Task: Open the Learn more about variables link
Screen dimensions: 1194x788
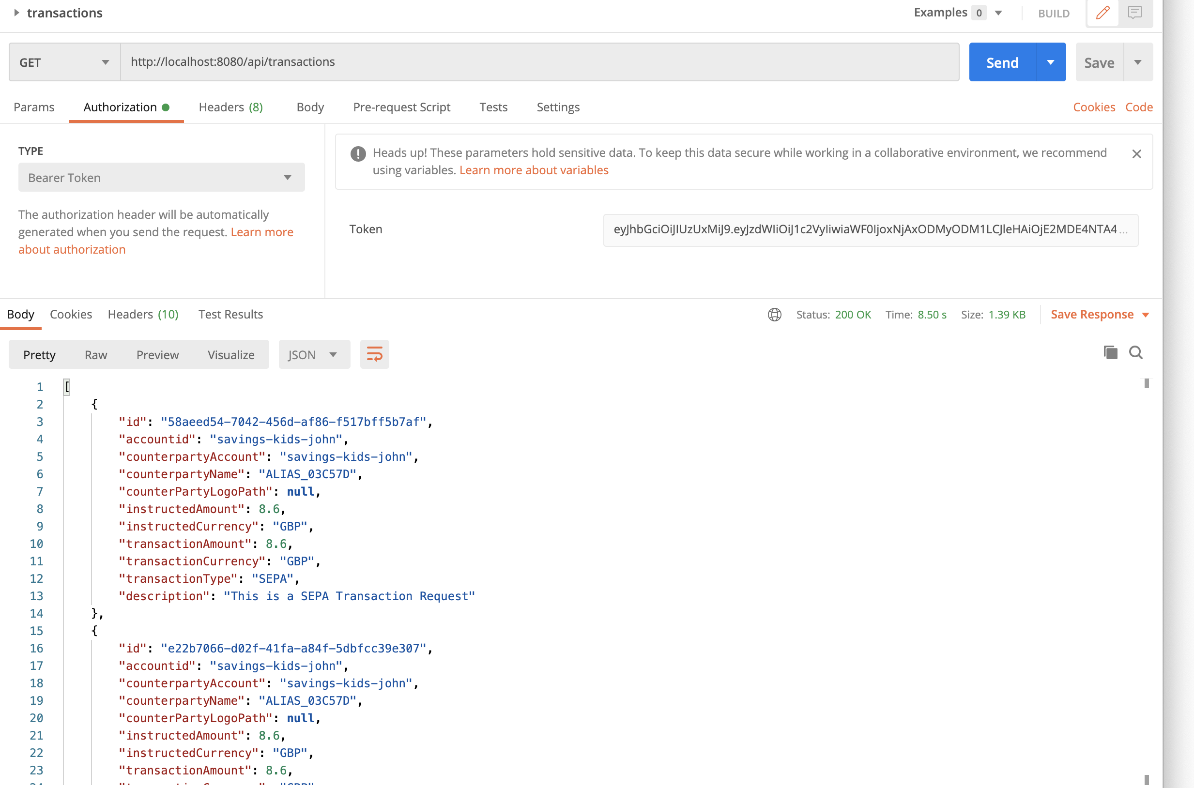Action: point(534,170)
